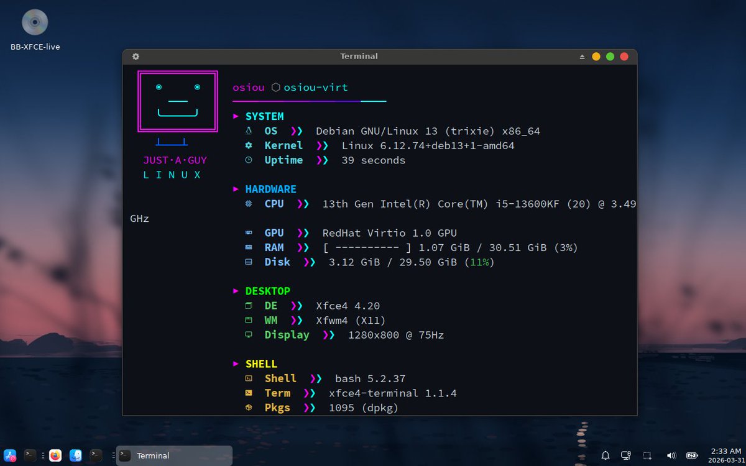Open notifications bell in system tray
This screenshot has height=466, width=746.
[605, 455]
